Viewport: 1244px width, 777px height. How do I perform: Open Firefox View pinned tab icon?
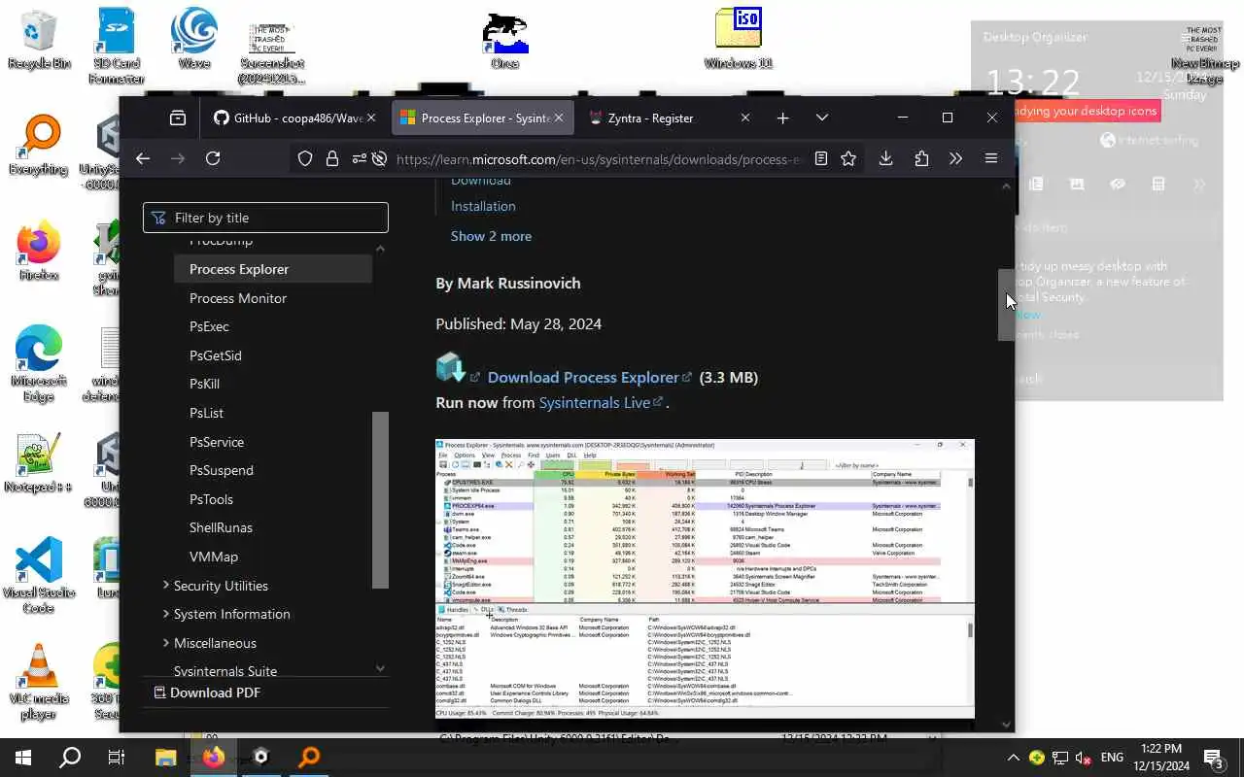178,118
